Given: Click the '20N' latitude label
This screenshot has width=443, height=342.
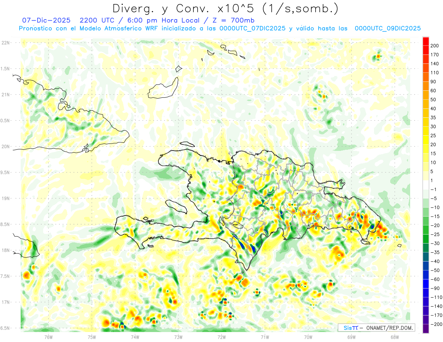Looking at the screenshot, I should pyautogui.click(x=6, y=146).
